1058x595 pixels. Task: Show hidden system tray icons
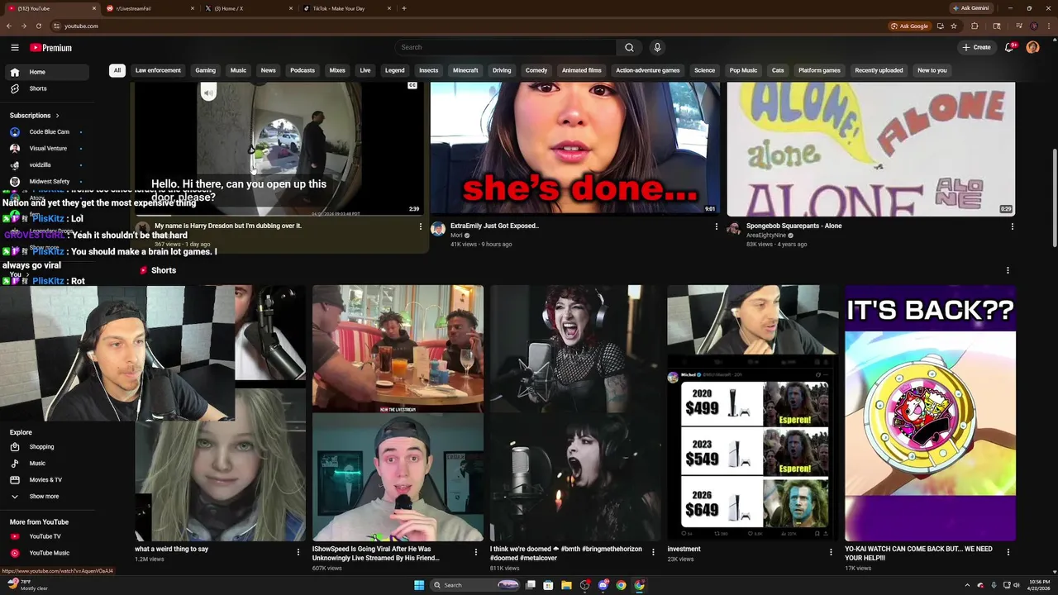pyautogui.click(x=967, y=585)
